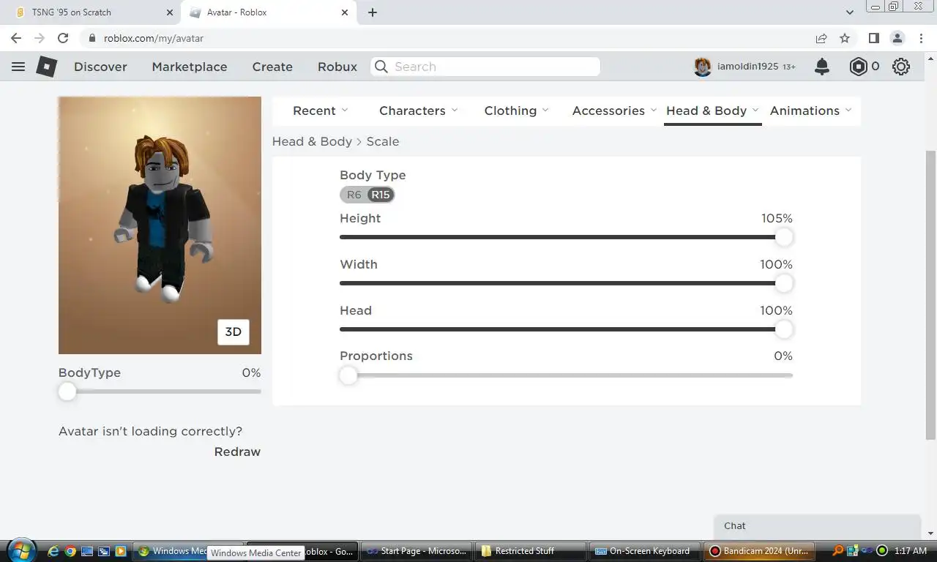
Task: Close the TSNG '95 on Scratch tab
Action: coord(170,12)
